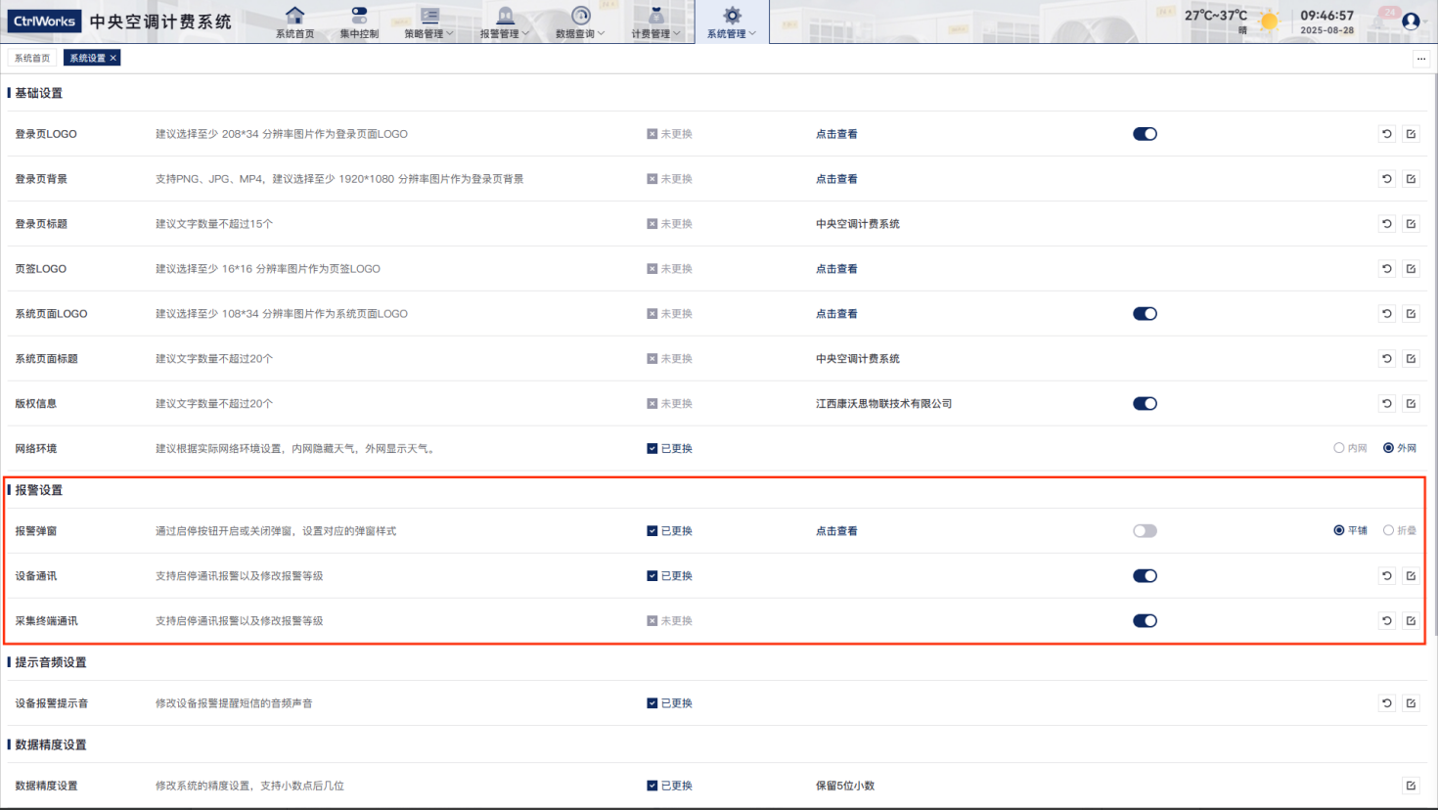Restore default for 设备报警提示音
1438x810 pixels.
point(1386,703)
